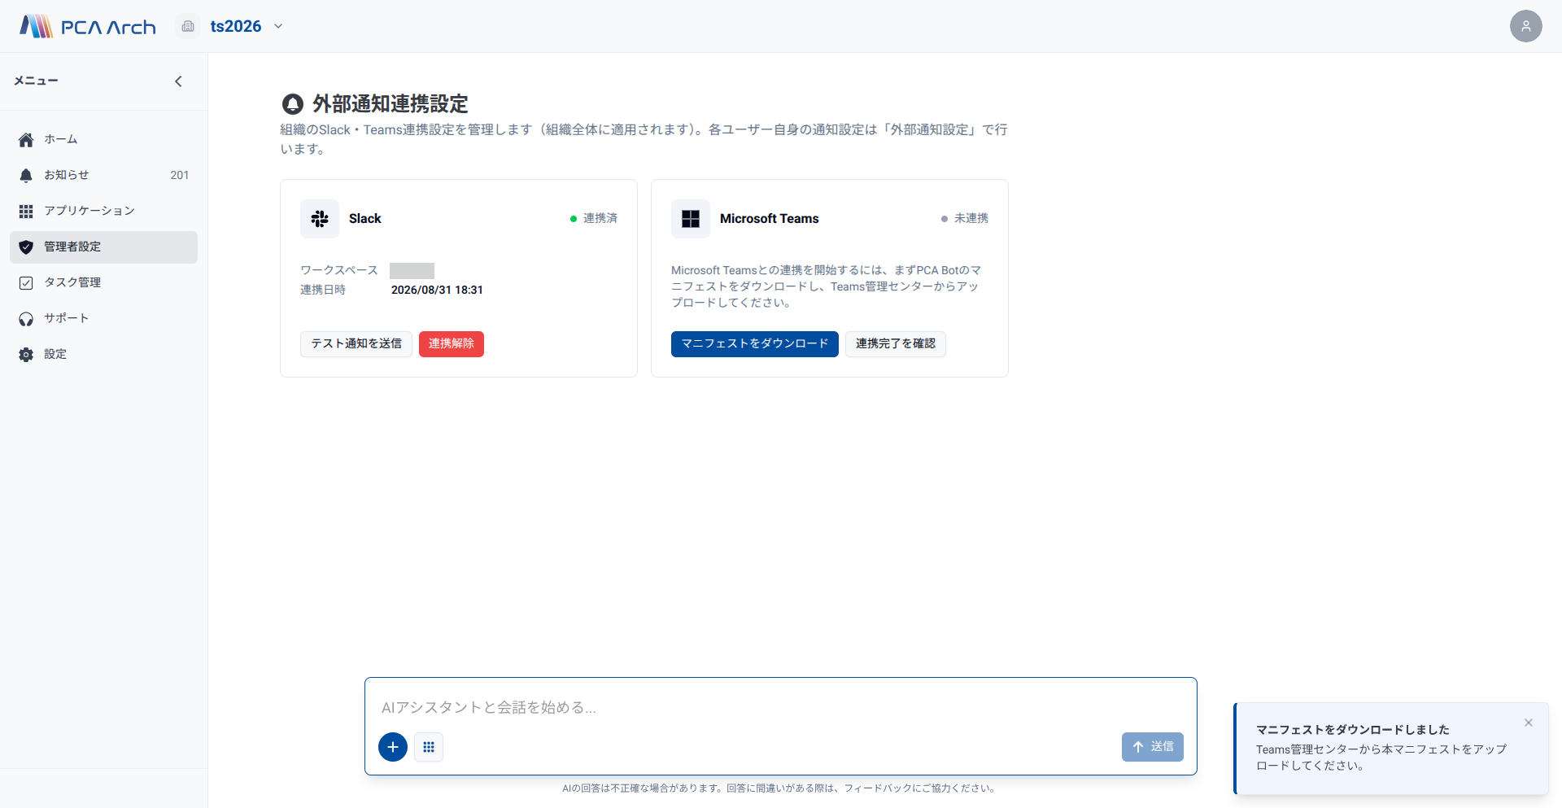This screenshot has height=808, width=1562.
Task: Click the 201 notification count badge
Action: pyautogui.click(x=180, y=176)
